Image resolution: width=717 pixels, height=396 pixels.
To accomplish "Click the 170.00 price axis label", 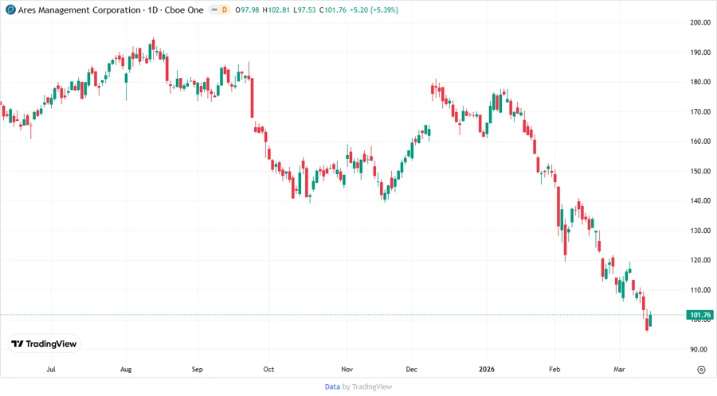I will (x=700, y=112).
